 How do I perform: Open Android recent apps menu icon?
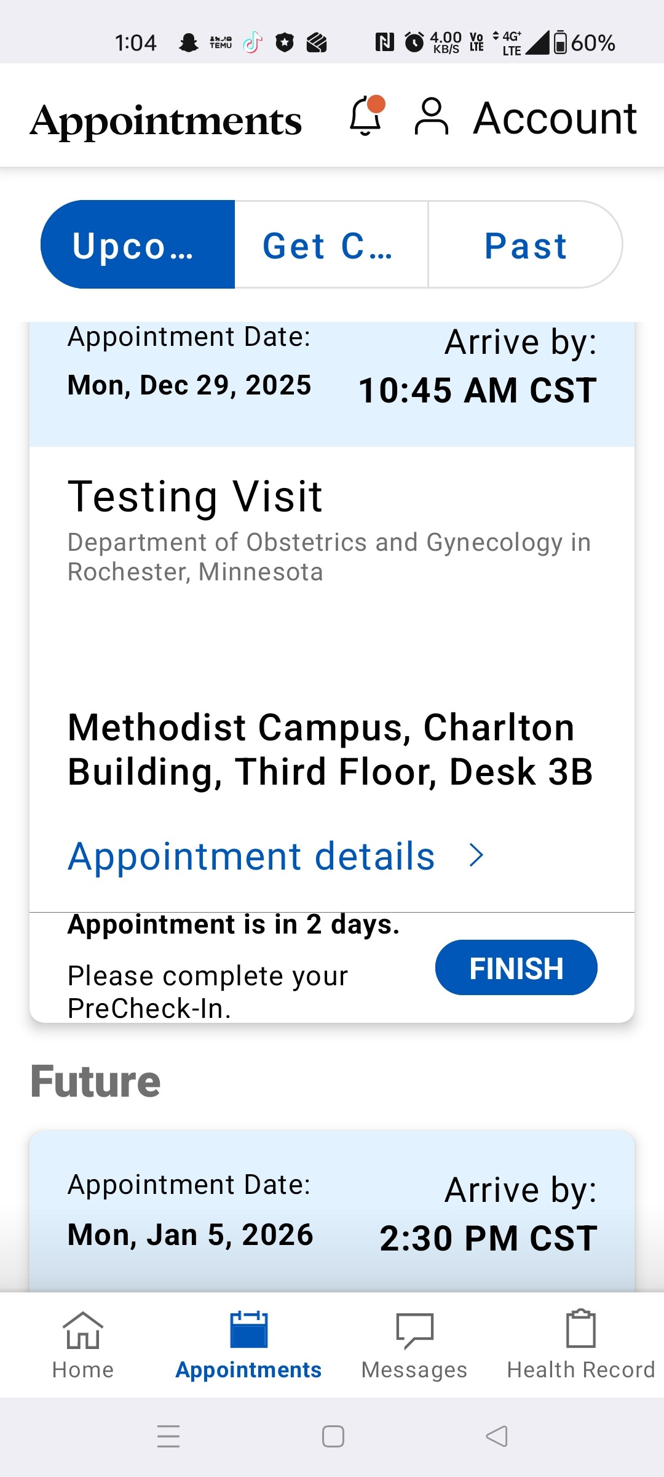coord(168,1436)
